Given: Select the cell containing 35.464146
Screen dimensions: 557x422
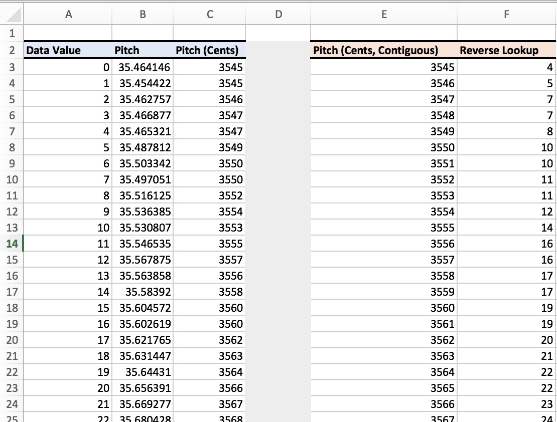Looking at the screenshot, I should click(x=142, y=67).
